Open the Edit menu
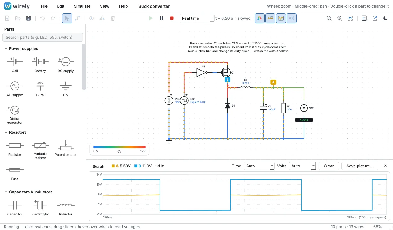Image resolution: width=393 pixels, height=230 pixels. pos(61,6)
